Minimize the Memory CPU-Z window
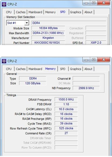This screenshot has height=157, width=112. point(86,60)
